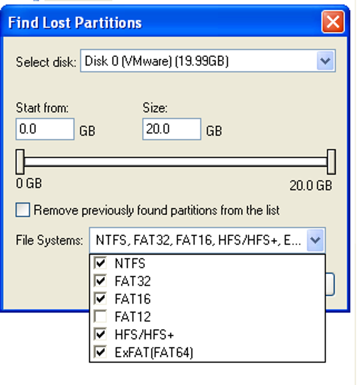Viewport: 357px width, 385px height.
Task: Uncheck the ExFAT(FAT64) checkbox
Action: click(100, 352)
